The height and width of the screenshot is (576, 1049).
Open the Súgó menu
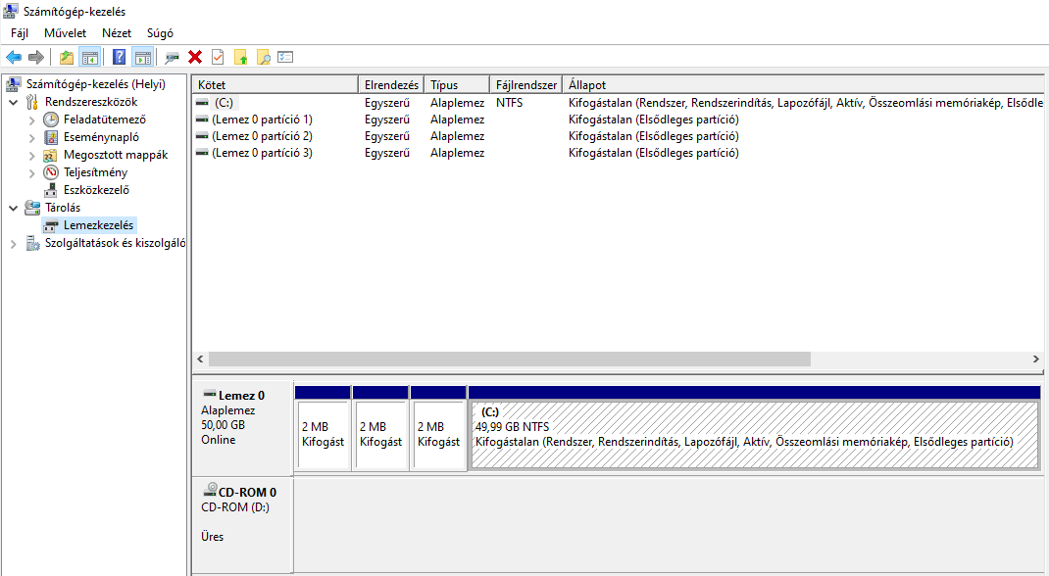[160, 32]
